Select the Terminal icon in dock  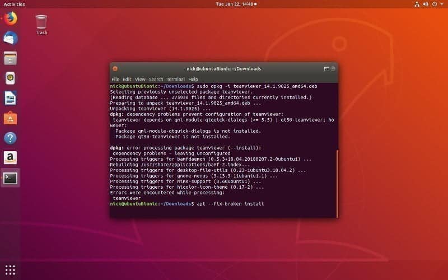point(10,178)
